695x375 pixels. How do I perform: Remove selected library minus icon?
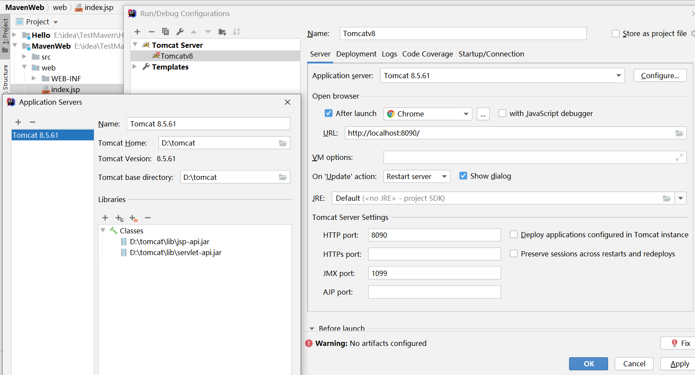coord(148,218)
